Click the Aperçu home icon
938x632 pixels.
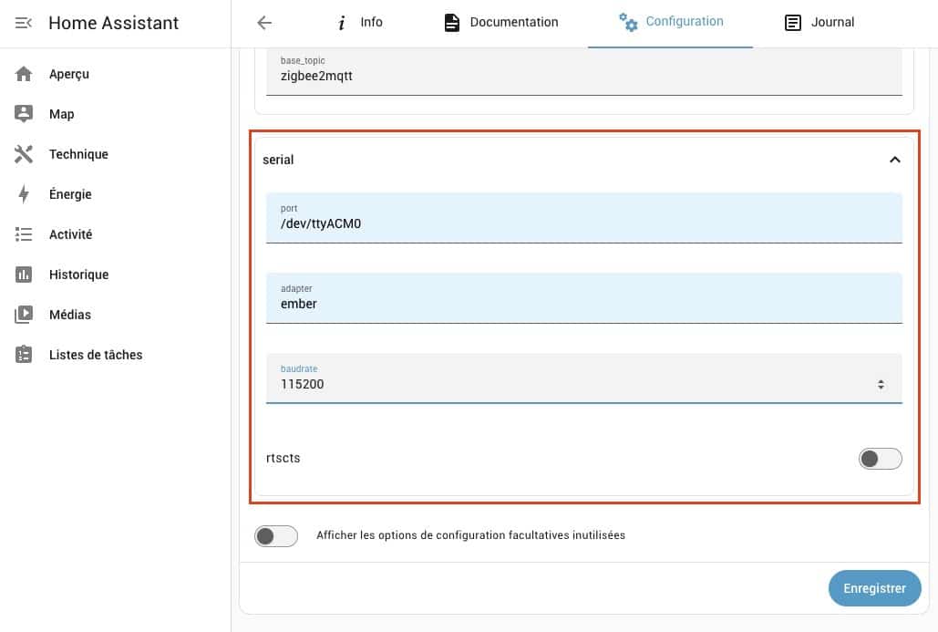click(24, 74)
